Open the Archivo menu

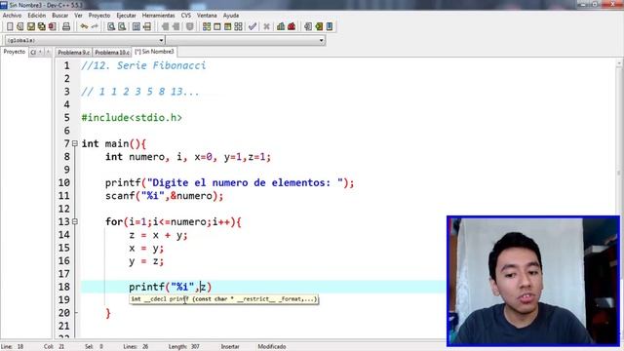coord(12,16)
